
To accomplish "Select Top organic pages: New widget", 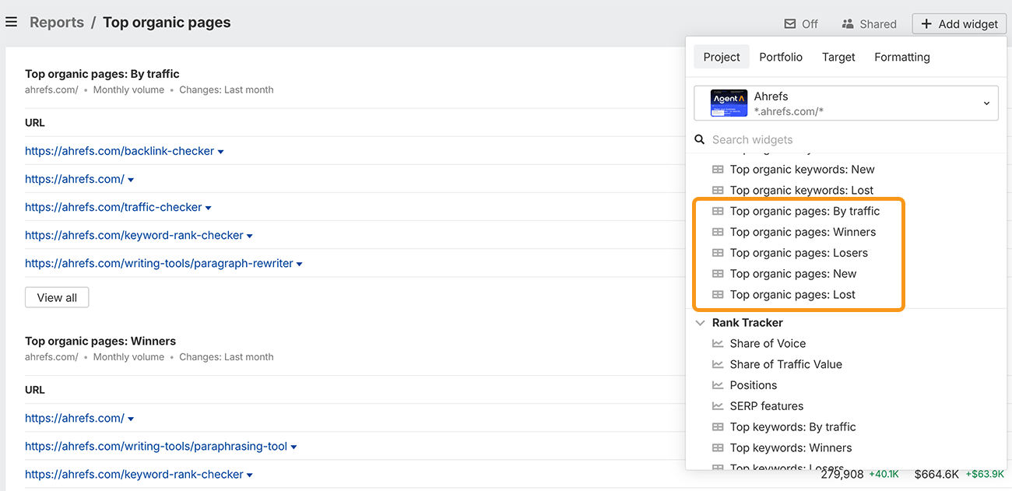I will click(x=793, y=274).
